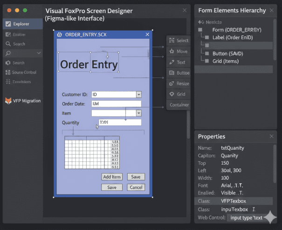This screenshot has height=230, width=282.
Task: Close the Form Elements Hierarchy panel
Action: (x=272, y=10)
